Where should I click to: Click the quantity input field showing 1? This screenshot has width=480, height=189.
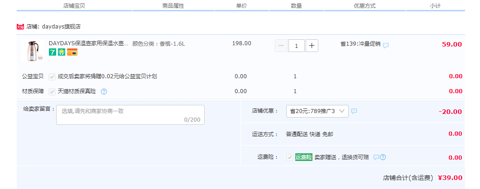pyautogui.click(x=296, y=46)
